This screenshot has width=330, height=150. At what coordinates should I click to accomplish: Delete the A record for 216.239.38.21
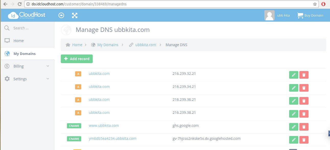[x=304, y=114]
